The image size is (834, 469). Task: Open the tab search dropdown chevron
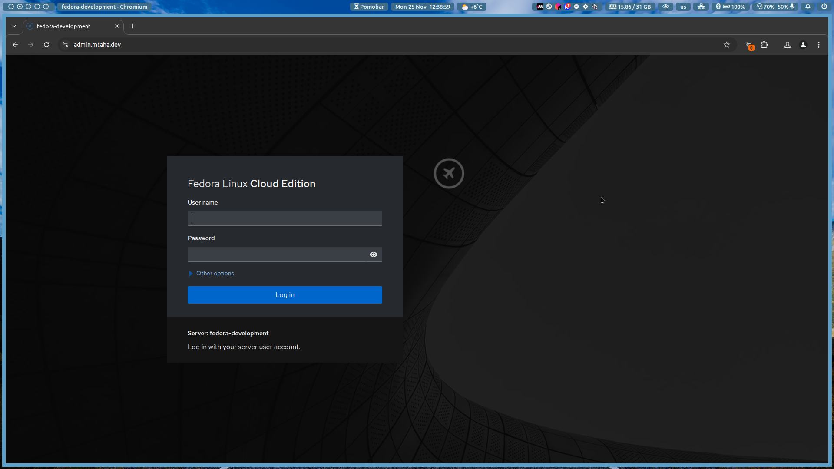click(14, 26)
